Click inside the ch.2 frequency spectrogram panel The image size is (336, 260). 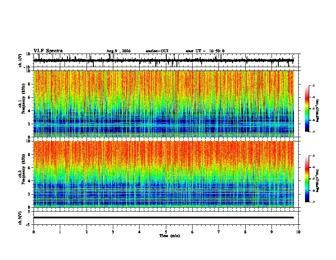[164, 174]
